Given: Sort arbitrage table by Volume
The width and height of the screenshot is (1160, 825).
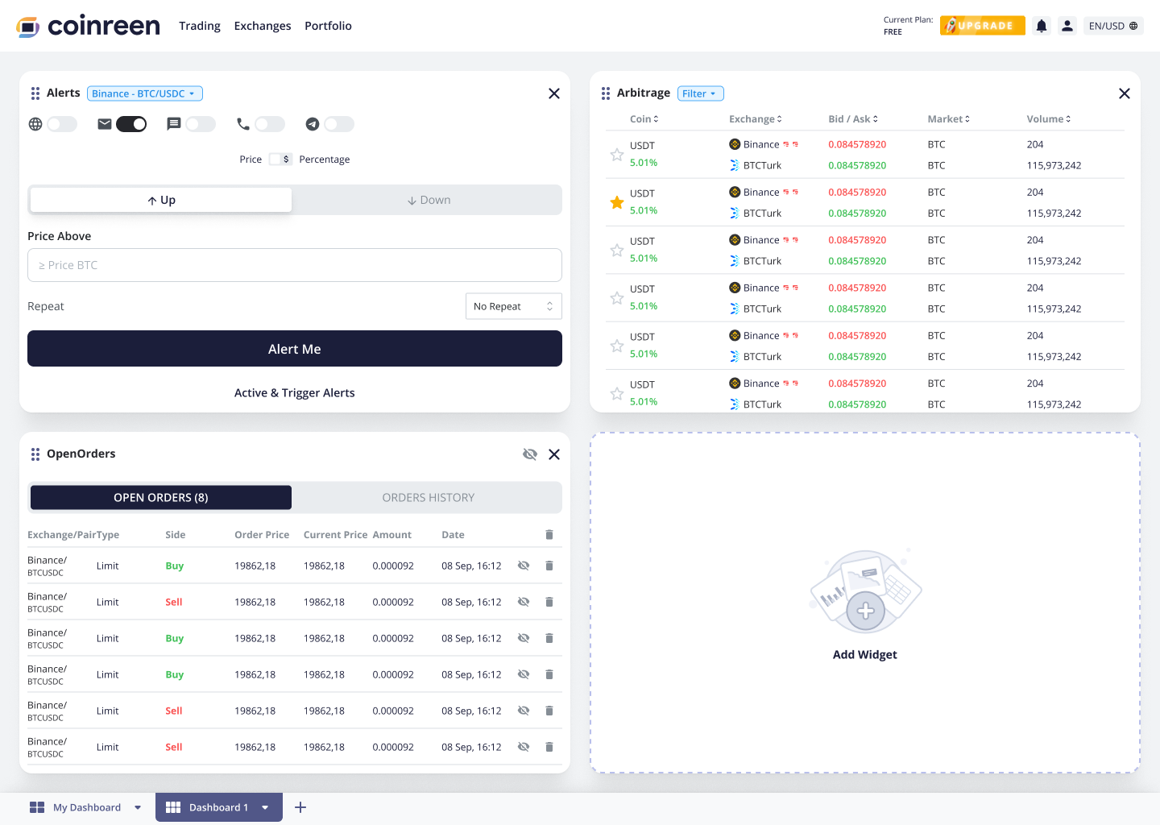Looking at the screenshot, I should [x=1049, y=119].
